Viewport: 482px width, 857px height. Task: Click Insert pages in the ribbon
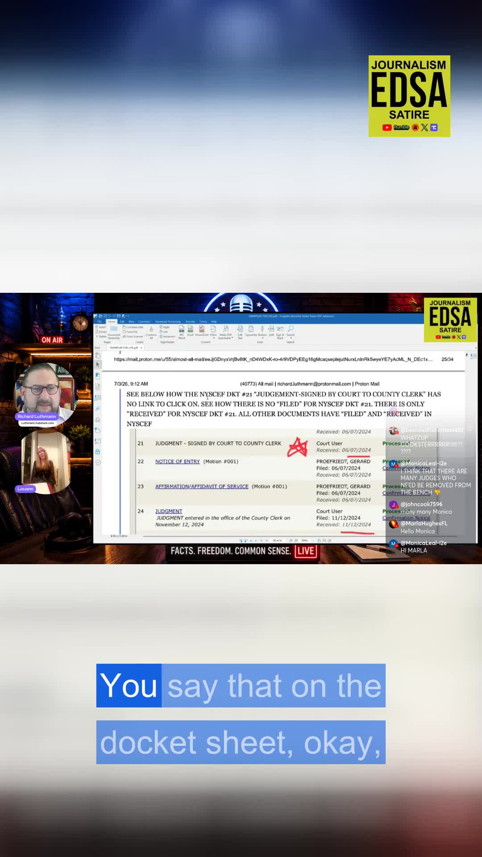[101, 327]
